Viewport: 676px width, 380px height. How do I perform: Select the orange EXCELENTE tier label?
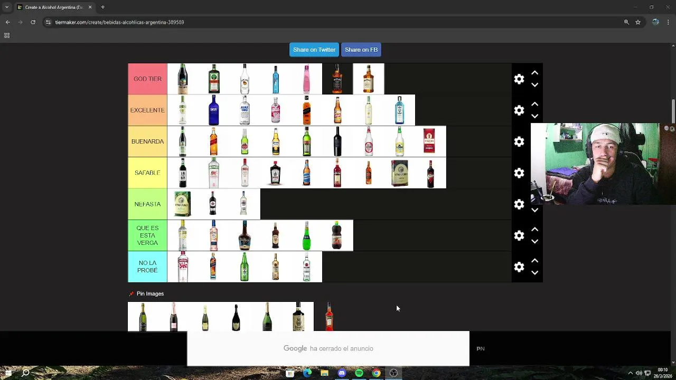click(147, 110)
